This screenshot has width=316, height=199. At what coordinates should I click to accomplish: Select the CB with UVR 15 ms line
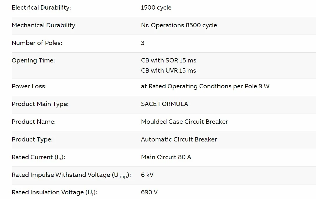(168, 71)
